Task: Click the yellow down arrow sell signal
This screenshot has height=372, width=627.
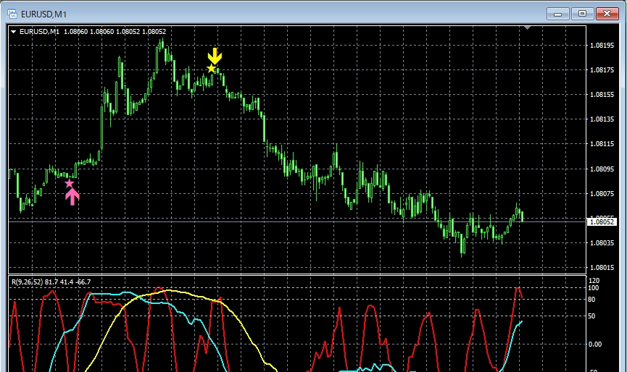Action: pos(215,56)
